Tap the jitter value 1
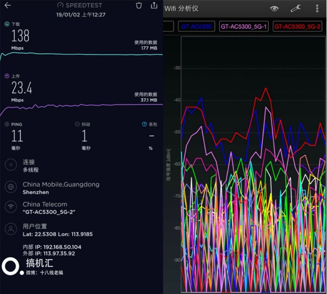This screenshot has height=294, width=327. (84, 136)
